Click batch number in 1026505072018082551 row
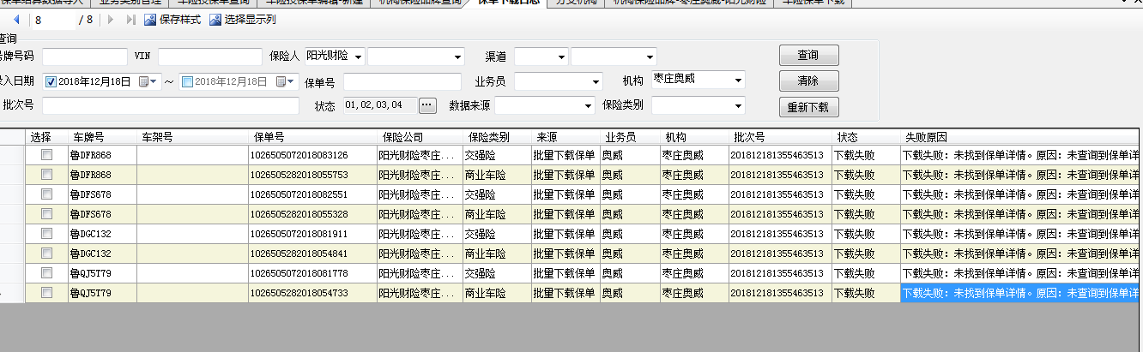This screenshot has height=352, width=1143. pos(781,194)
